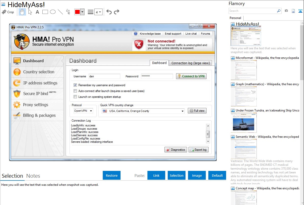Click the red color swatch
304x205 pixels.
click(x=77, y=12)
